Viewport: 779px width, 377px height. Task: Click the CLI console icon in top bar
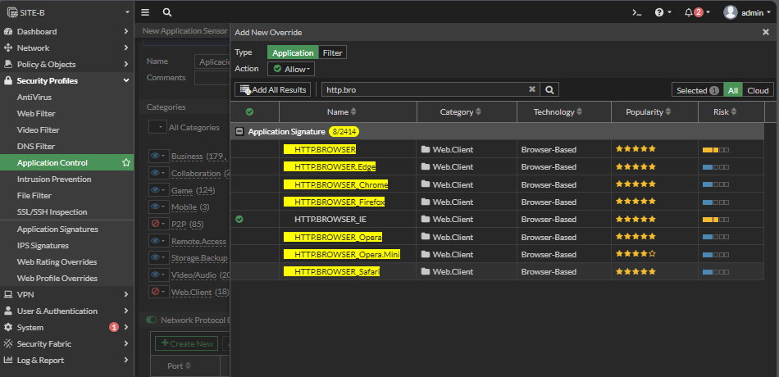pos(636,12)
